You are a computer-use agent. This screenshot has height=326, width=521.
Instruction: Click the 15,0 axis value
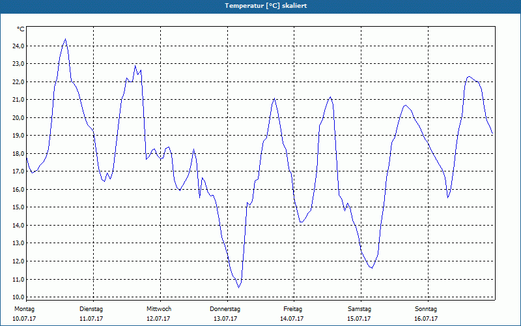pos(18,207)
